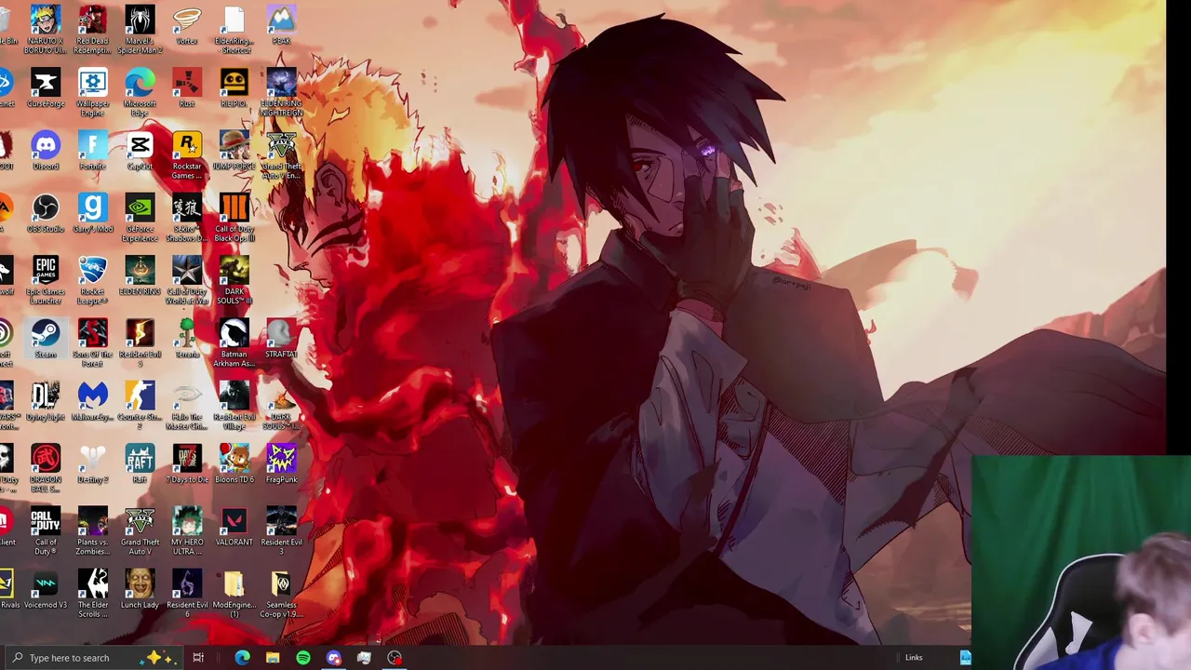The image size is (1191, 670).
Task: Select the FragPunk desktop icon
Action: point(281,463)
